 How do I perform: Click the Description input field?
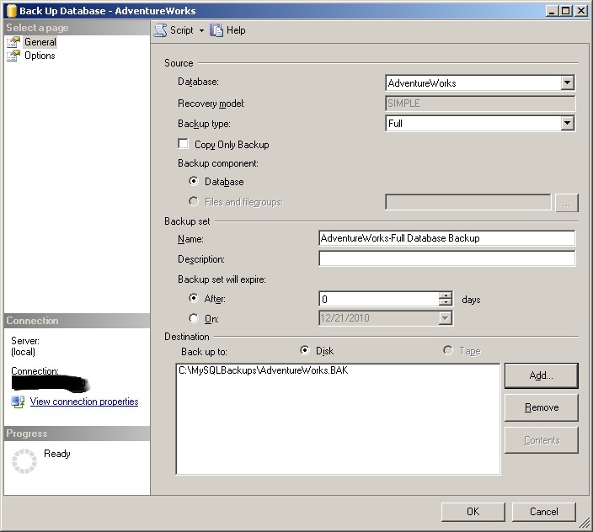click(447, 258)
